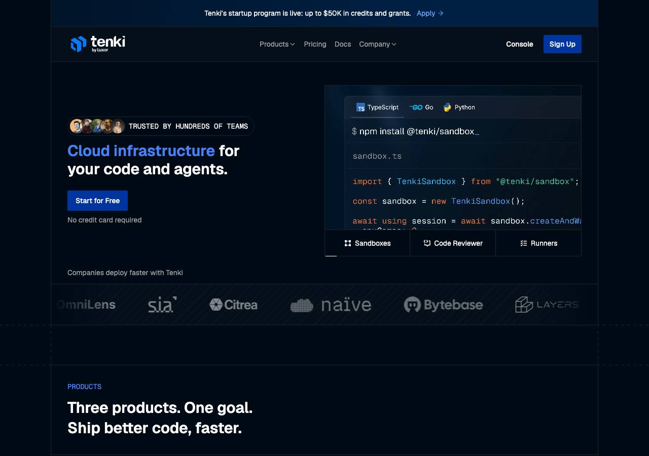Click the 'await using session' code line
The width and height of the screenshot is (649, 456).
coord(467,221)
